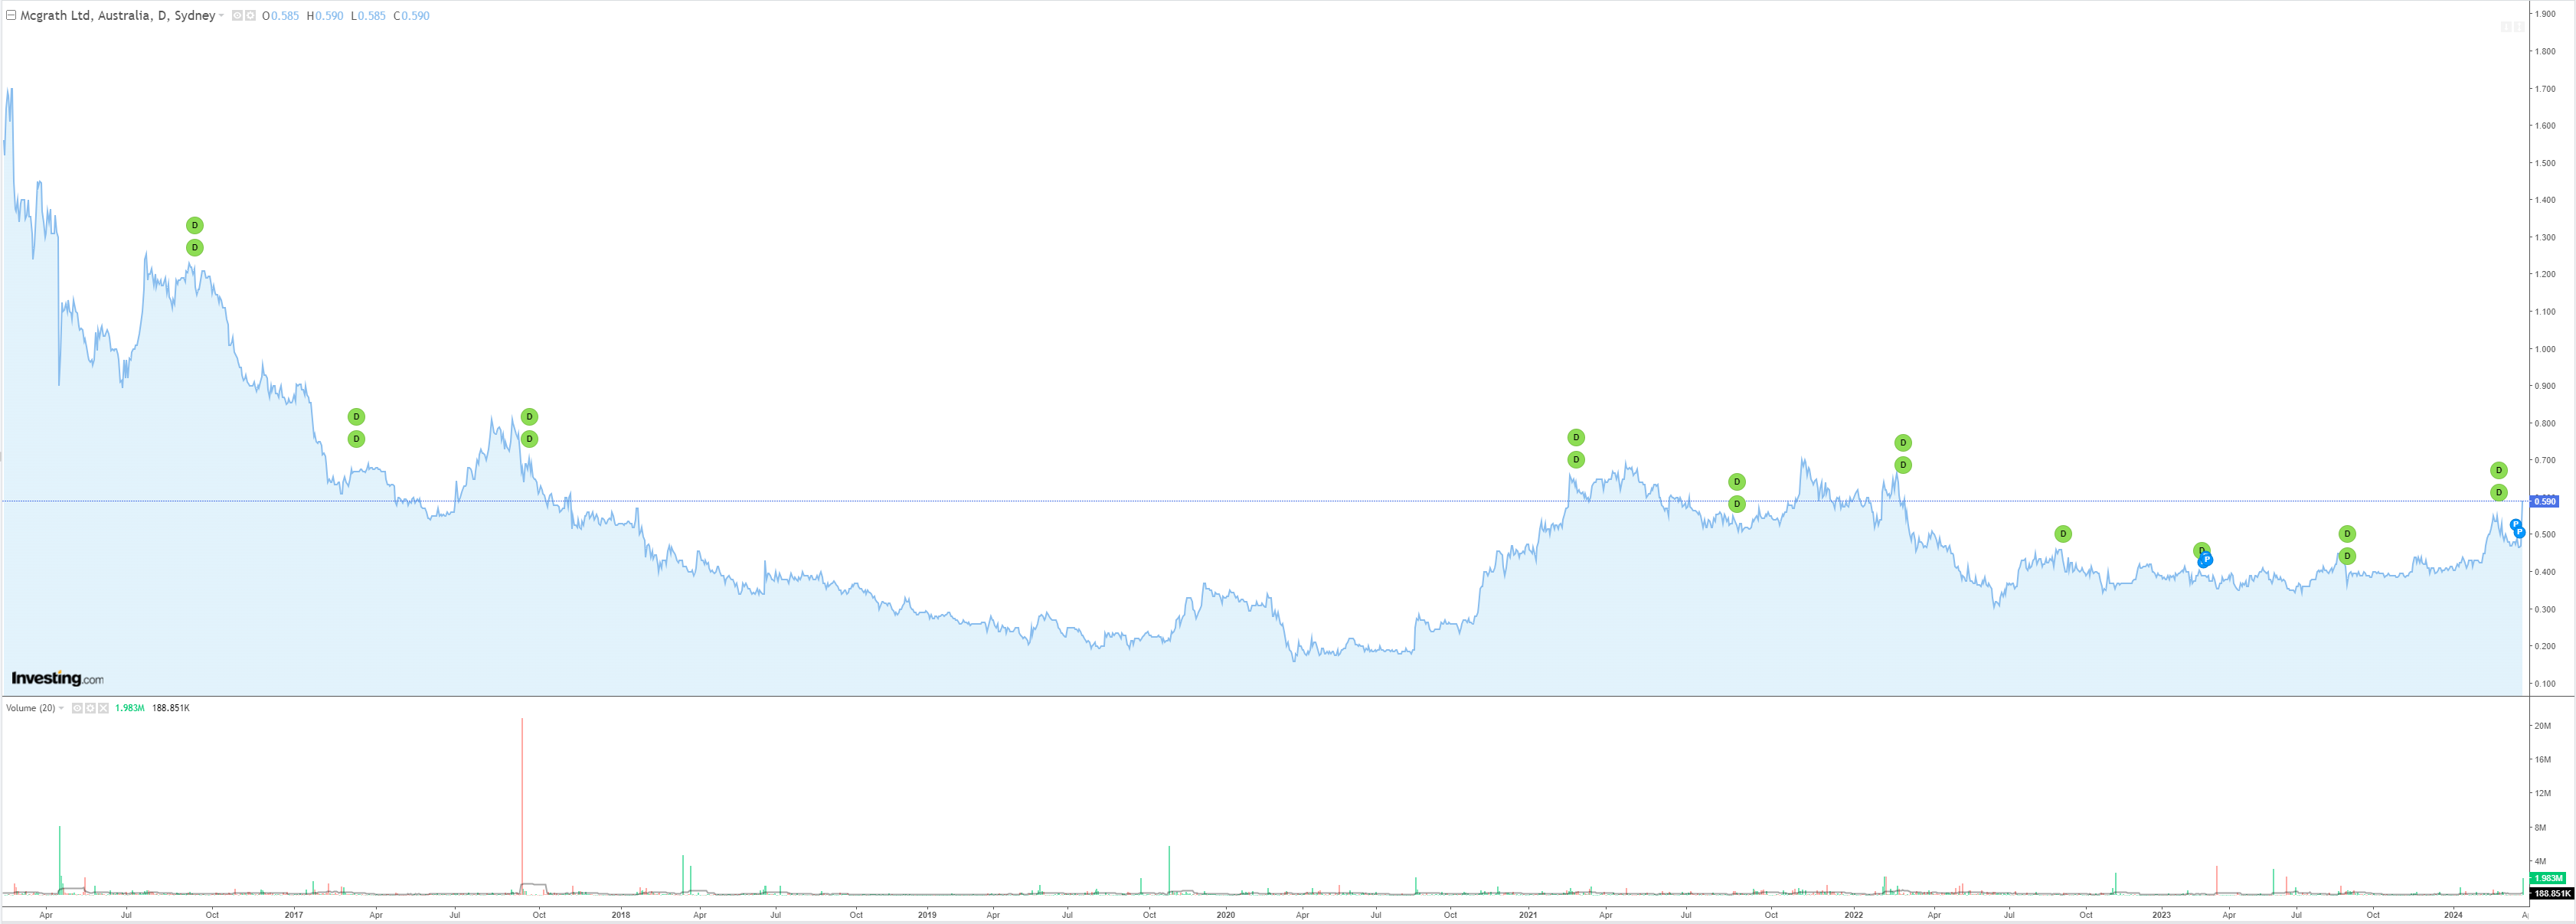Click the Investing.com logo link

coord(57,679)
